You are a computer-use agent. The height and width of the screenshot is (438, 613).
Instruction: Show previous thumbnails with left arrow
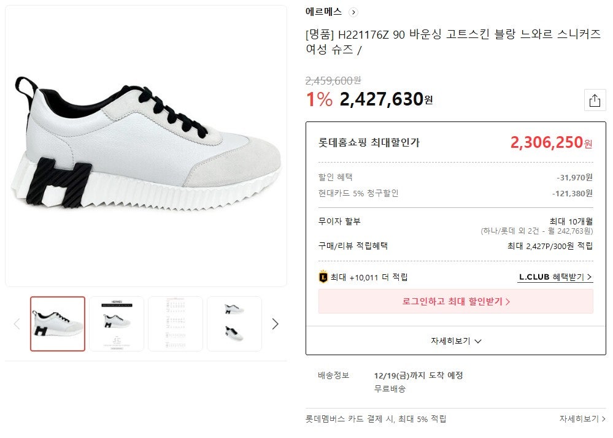pos(17,324)
